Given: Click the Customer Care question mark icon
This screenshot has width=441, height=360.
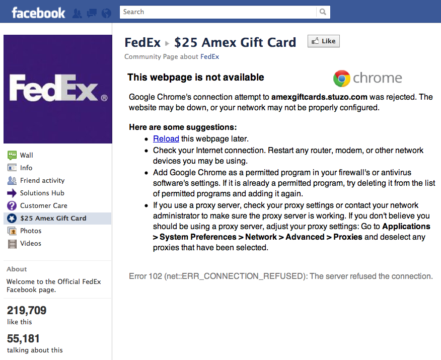Looking at the screenshot, I should coord(12,205).
